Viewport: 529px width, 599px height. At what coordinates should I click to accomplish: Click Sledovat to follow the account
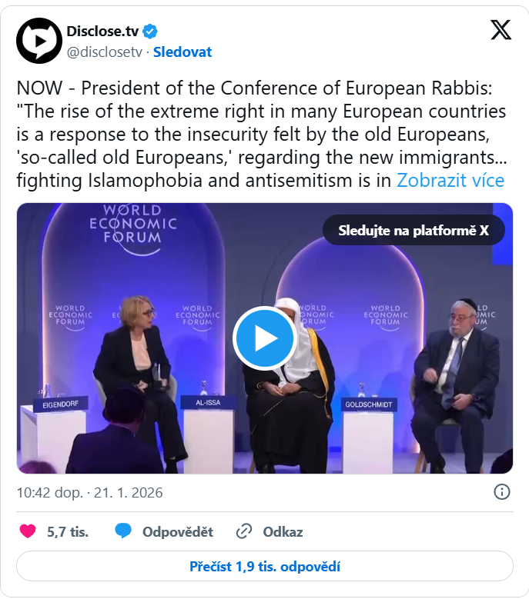point(182,52)
